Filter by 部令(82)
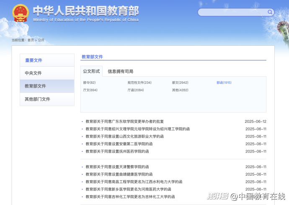Image resolution: width=289 pixels, height=205 pixels. [89, 83]
